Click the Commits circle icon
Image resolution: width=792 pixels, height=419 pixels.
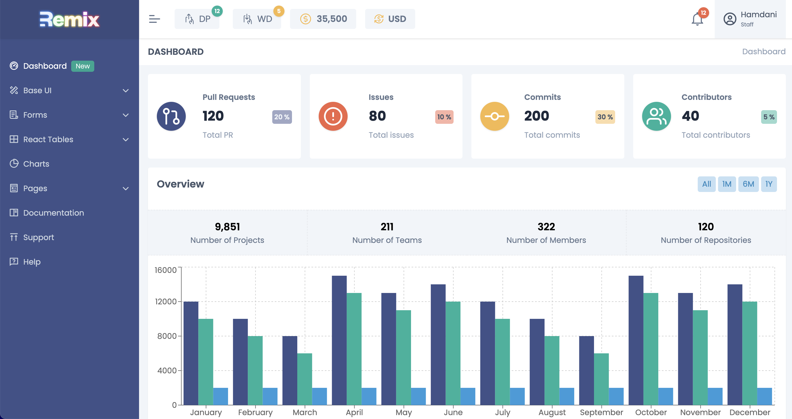[495, 116]
